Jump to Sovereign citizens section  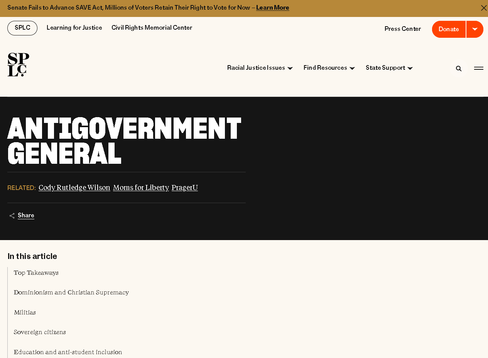(x=40, y=332)
